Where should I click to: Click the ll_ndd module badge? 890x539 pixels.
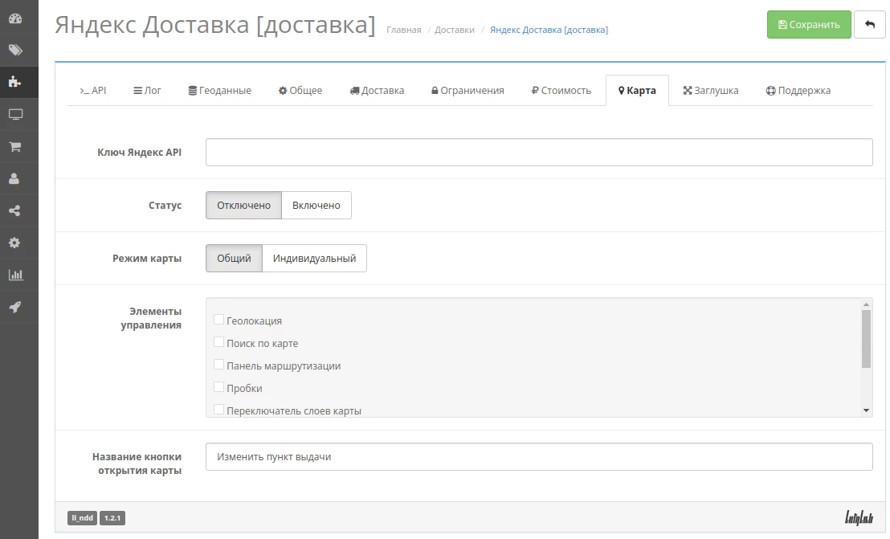(x=82, y=518)
